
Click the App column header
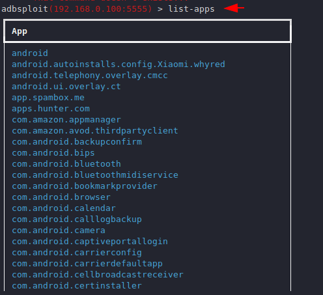(20, 31)
